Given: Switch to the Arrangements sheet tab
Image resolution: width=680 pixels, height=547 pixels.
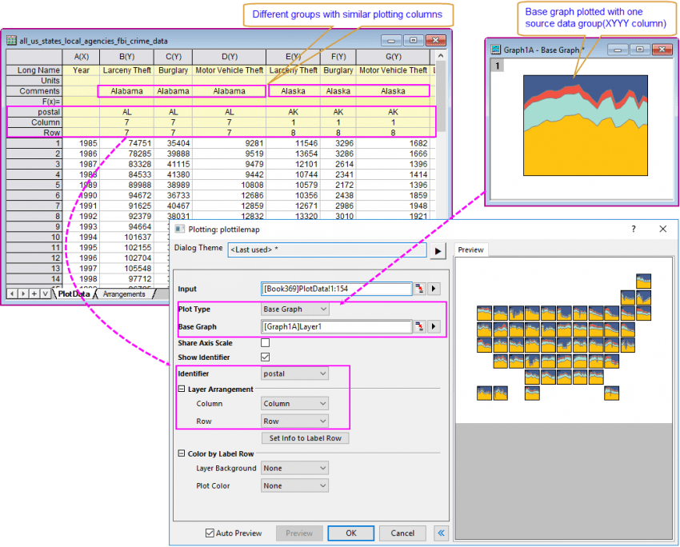Looking at the screenshot, I should pyautogui.click(x=124, y=293).
